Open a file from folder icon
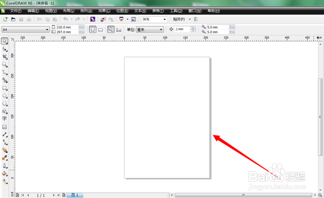The height and width of the screenshot is (198, 324). (x=13, y=19)
